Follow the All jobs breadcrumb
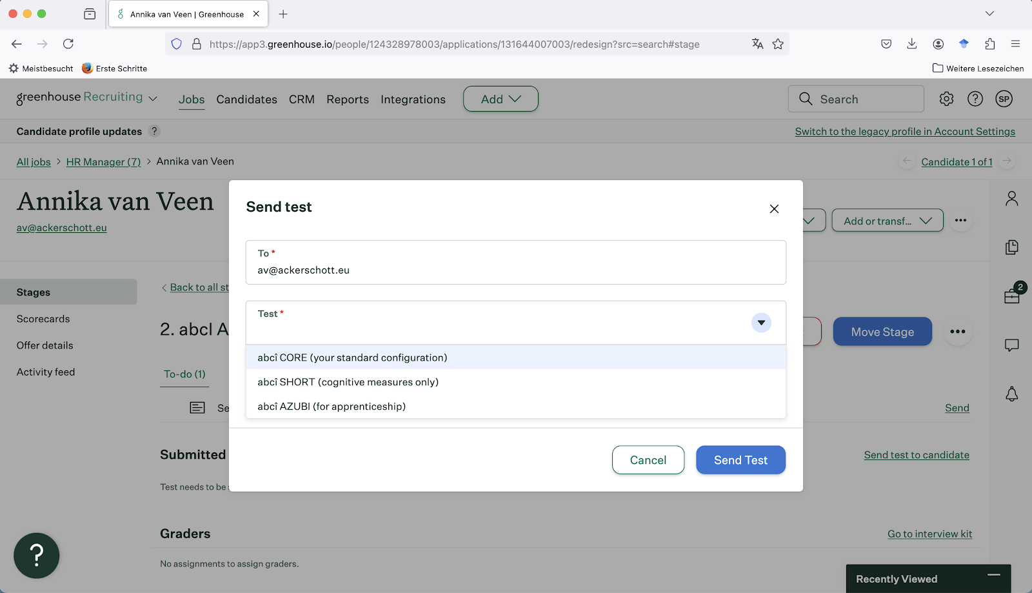Viewport: 1032px width, 593px height. (x=34, y=162)
